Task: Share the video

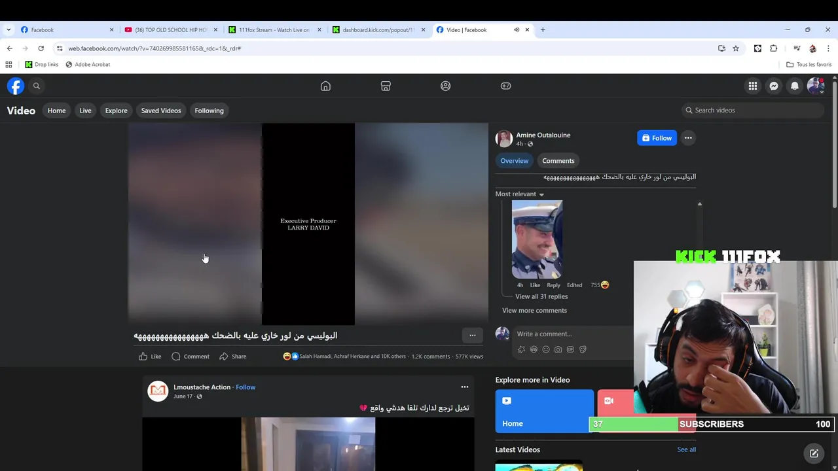Action: 232,357
